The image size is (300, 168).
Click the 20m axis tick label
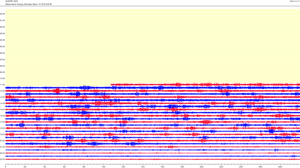202,167
